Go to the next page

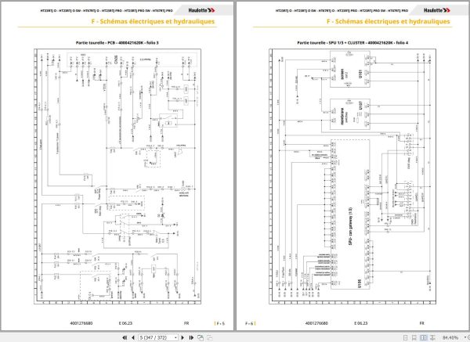[183, 337]
